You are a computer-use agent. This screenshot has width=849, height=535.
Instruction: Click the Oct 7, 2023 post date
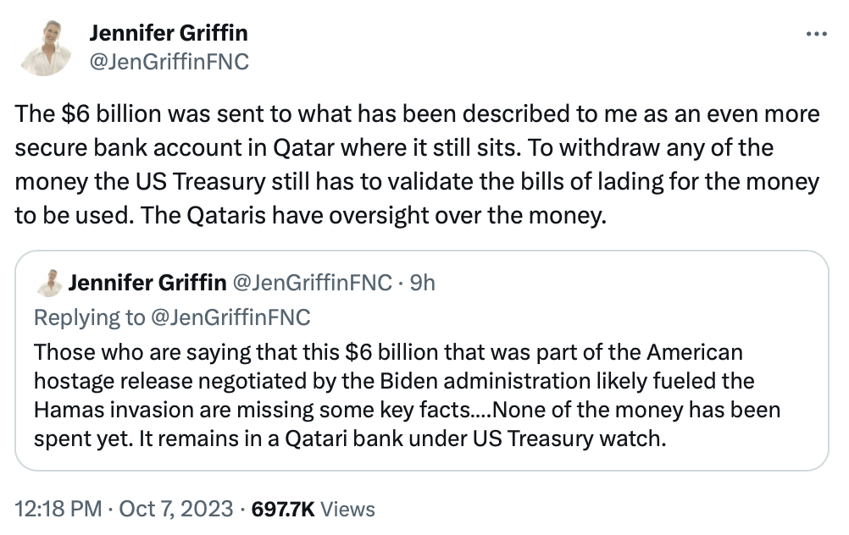click(178, 509)
